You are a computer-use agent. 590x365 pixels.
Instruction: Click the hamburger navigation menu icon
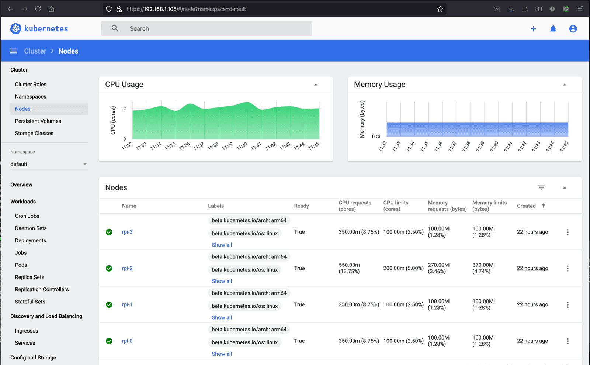click(13, 51)
